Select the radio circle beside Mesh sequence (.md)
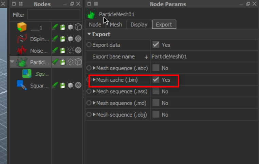Image resolution: width=259 pixels, height=164 pixels. 89,103
